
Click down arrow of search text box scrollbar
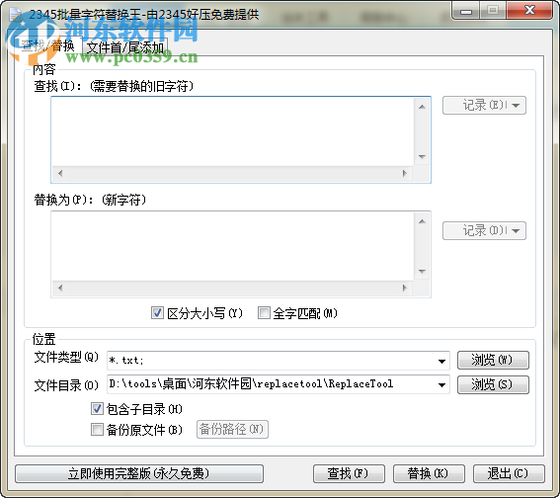pos(422,157)
